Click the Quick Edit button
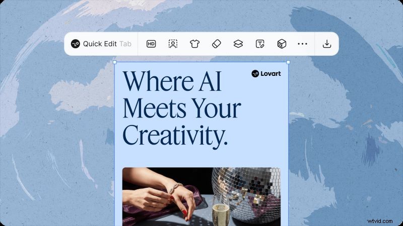 pos(101,44)
